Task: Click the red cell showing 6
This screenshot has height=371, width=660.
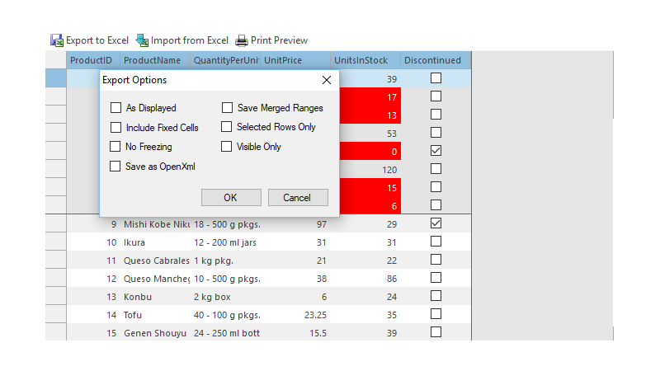Action: coord(370,205)
